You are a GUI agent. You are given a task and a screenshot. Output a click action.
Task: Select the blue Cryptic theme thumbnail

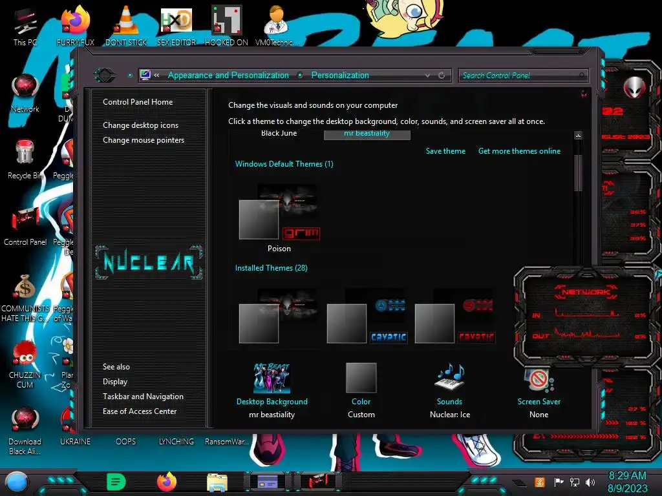pyautogui.click(x=367, y=316)
